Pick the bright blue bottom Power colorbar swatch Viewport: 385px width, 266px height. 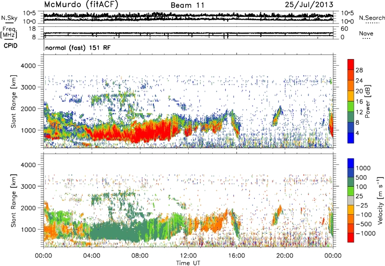point(351,138)
